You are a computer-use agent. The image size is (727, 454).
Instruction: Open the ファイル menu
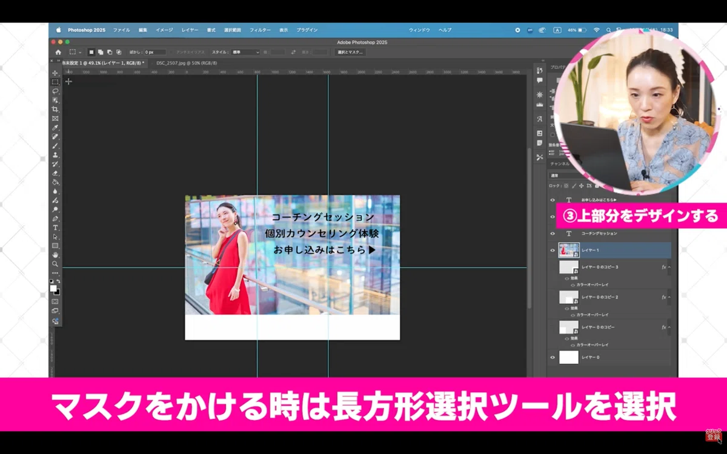[121, 30]
